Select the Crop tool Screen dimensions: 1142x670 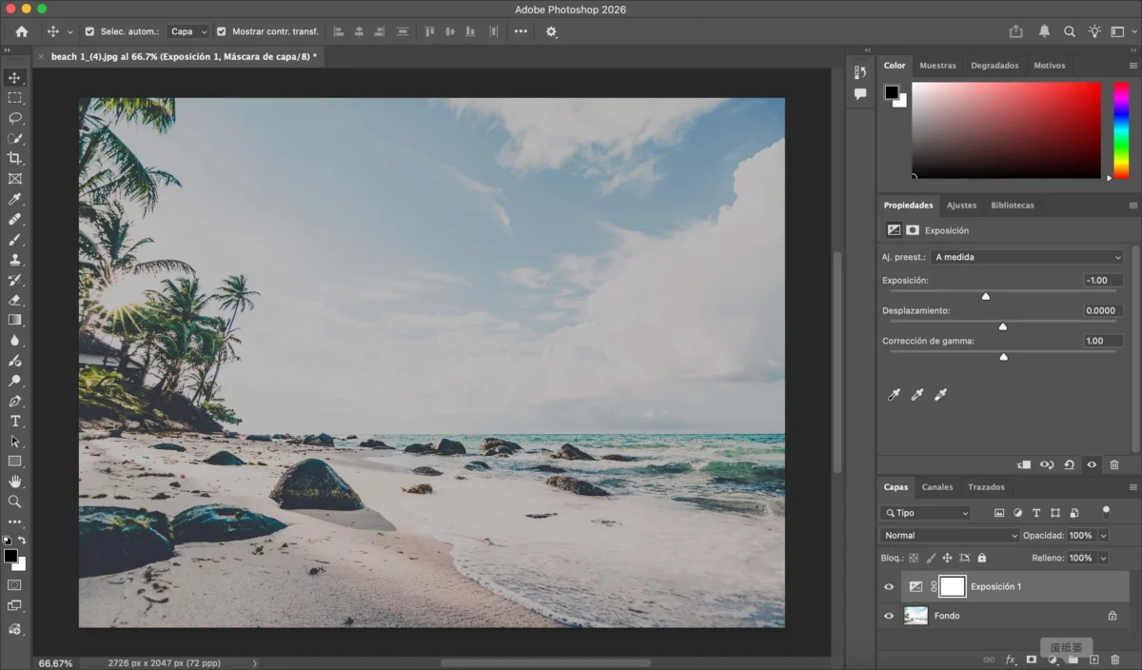[x=14, y=158]
